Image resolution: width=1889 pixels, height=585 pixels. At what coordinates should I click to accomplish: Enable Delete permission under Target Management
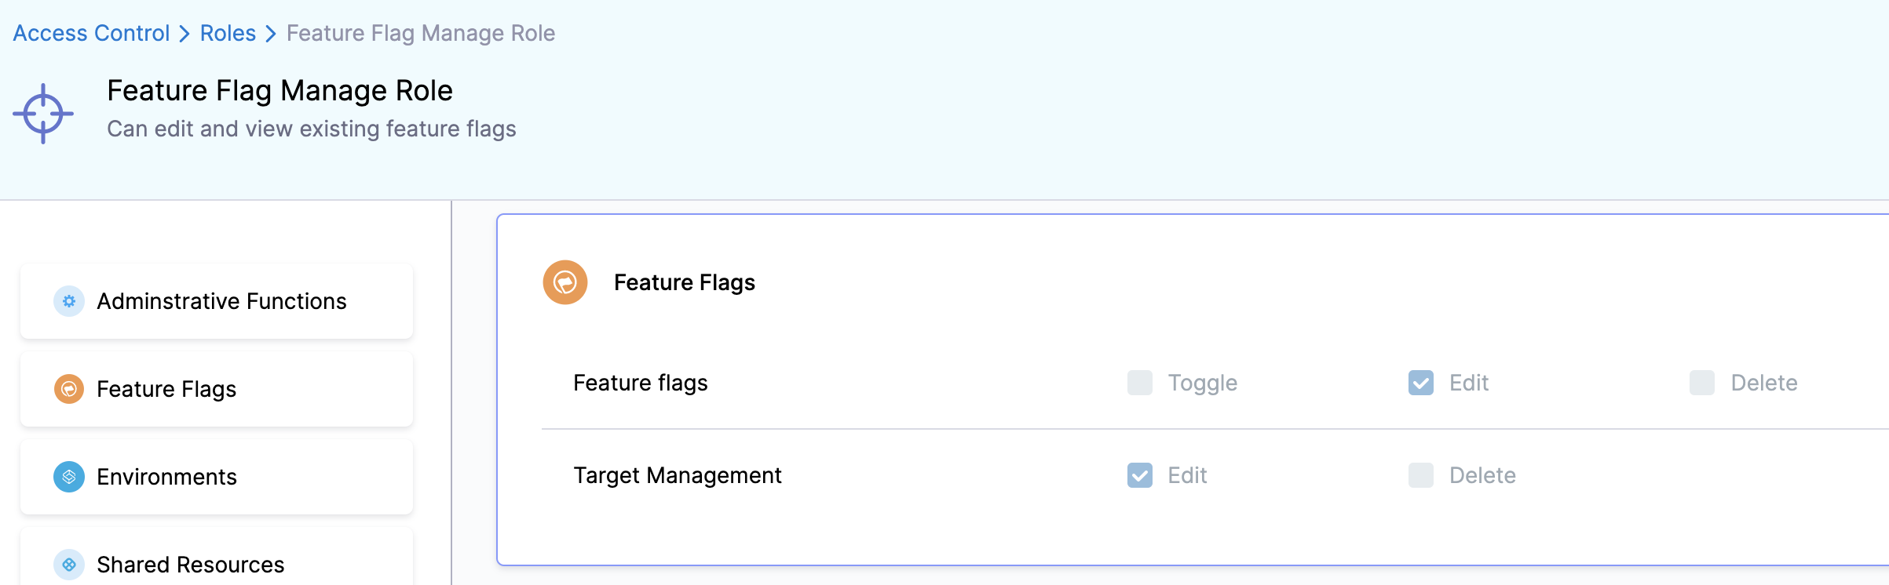click(x=1420, y=474)
